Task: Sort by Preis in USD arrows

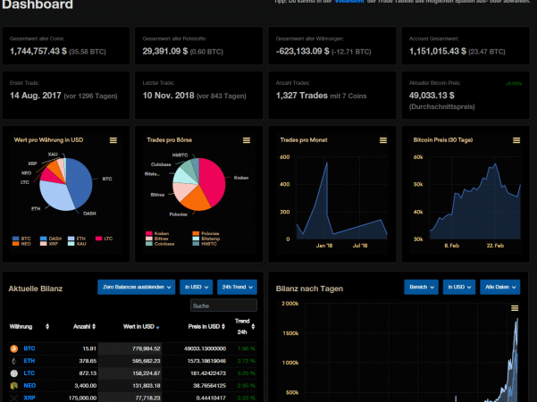Action: click(x=223, y=327)
